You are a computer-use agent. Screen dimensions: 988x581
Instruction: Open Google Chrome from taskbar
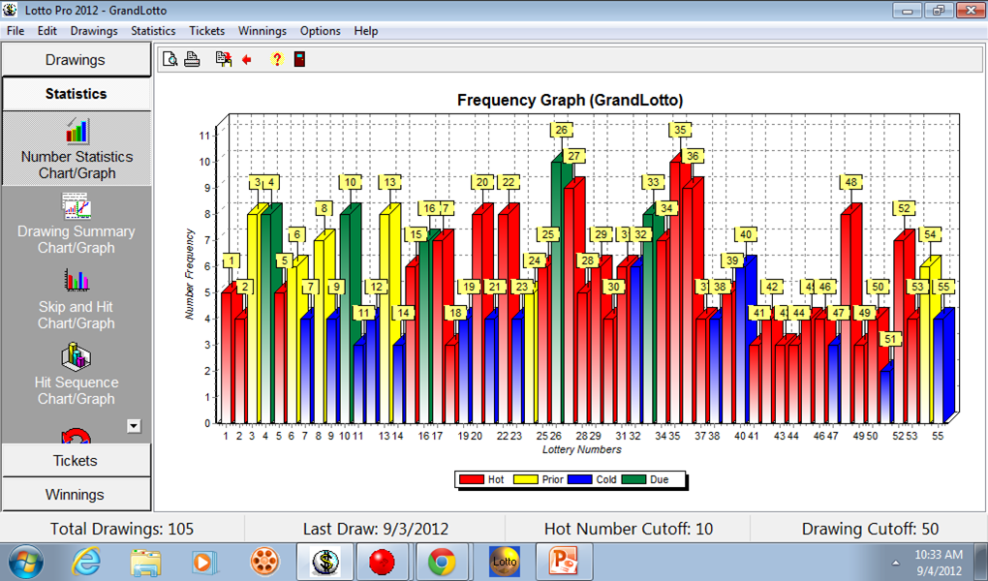coord(442,561)
